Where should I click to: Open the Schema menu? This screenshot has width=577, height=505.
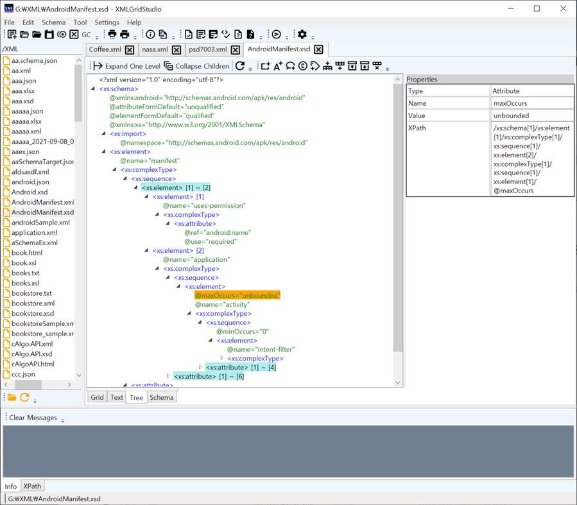[54, 22]
